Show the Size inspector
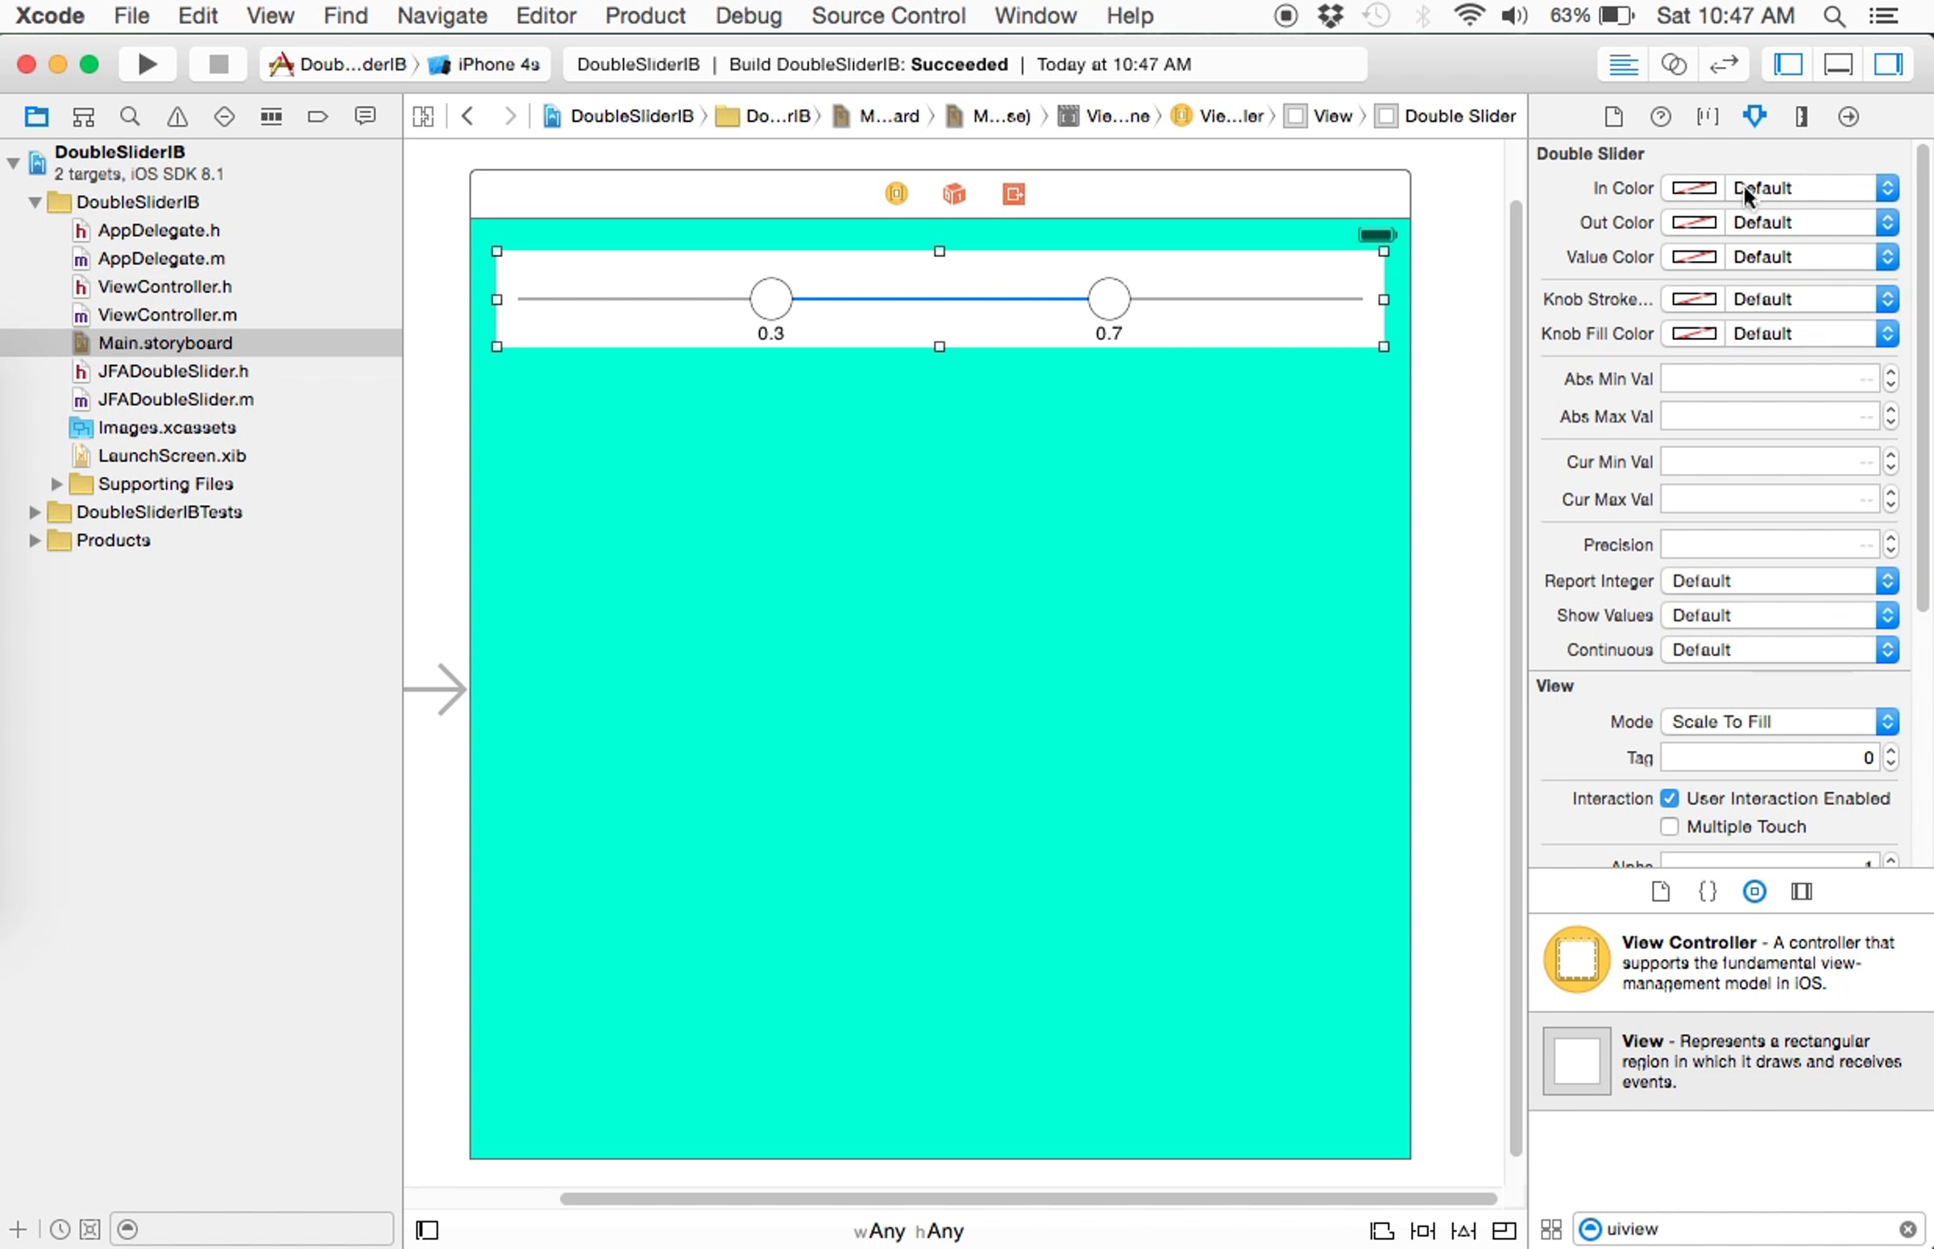The image size is (1934, 1249). [1802, 117]
